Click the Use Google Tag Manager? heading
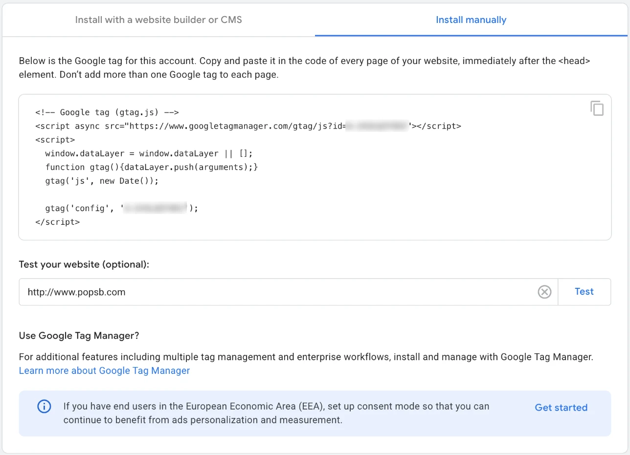 (79, 336)
